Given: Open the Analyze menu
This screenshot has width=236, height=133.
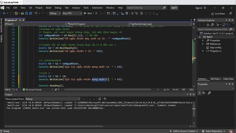Looking at the screenshot, I should pyautogui.click(x=76, y=8).
